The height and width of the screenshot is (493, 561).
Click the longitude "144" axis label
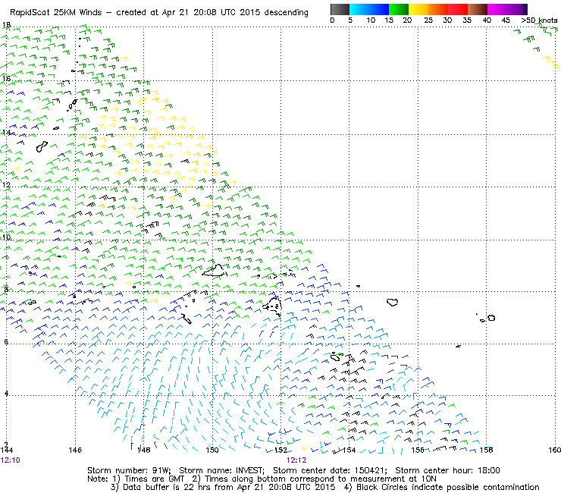pos(7,450)
